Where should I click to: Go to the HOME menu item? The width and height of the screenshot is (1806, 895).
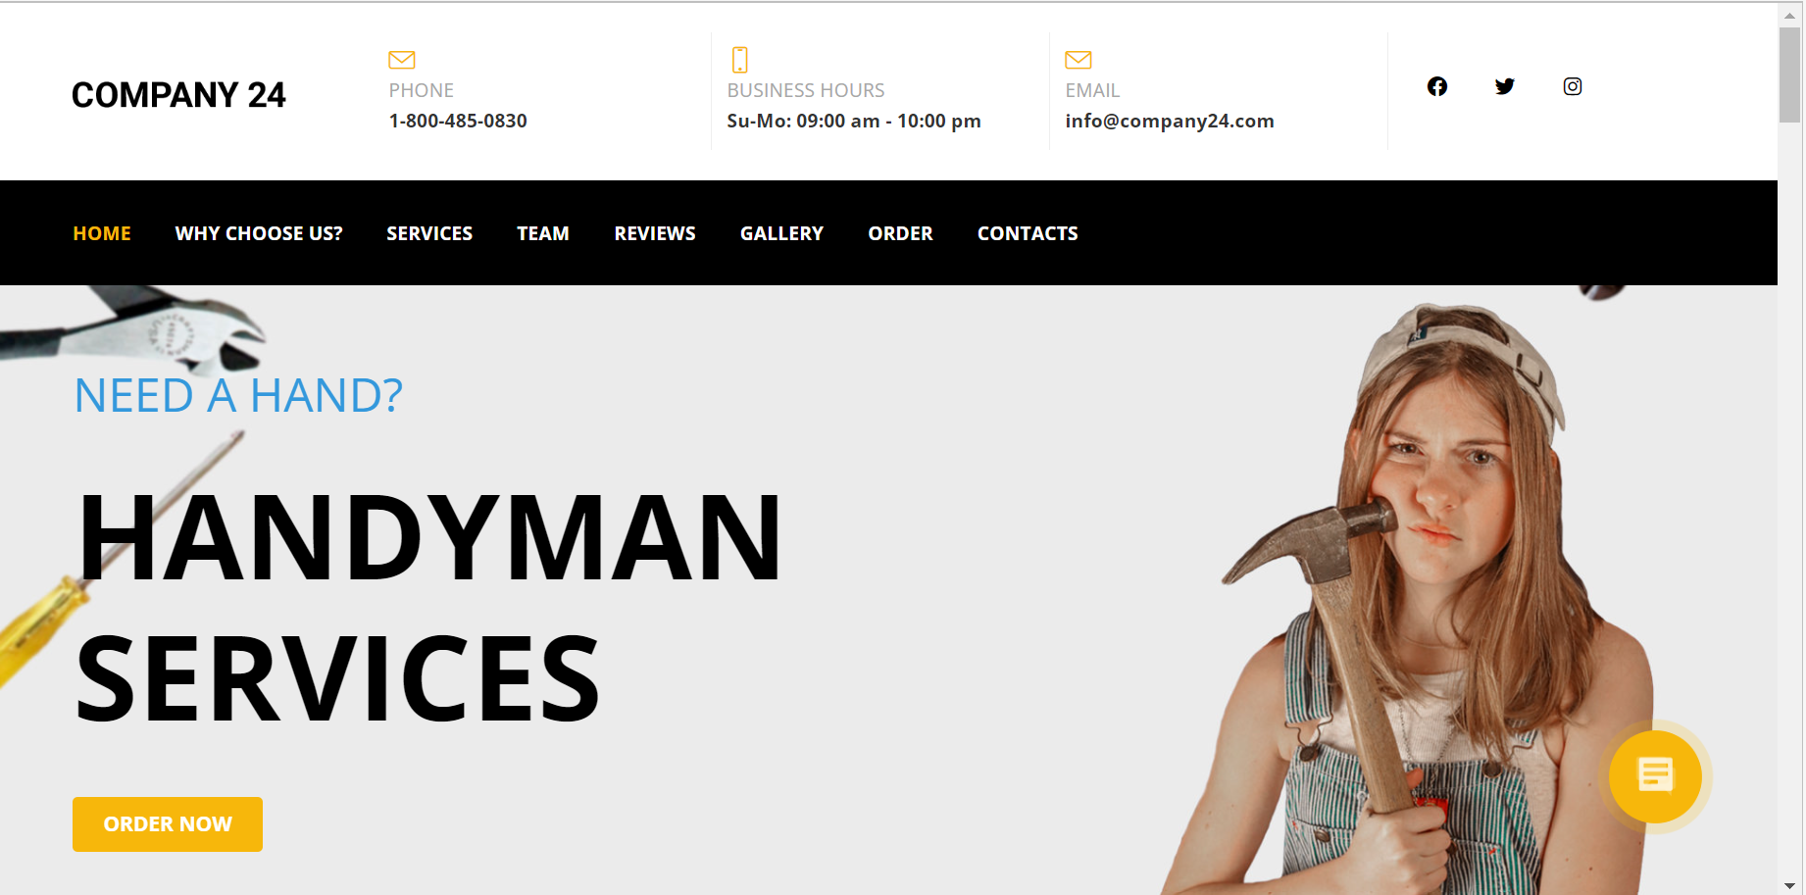point(102,233)
